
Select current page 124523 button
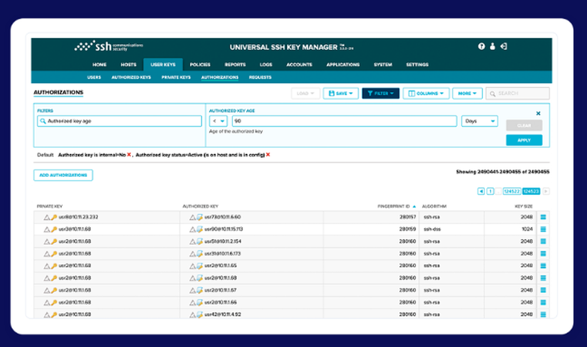531,191
